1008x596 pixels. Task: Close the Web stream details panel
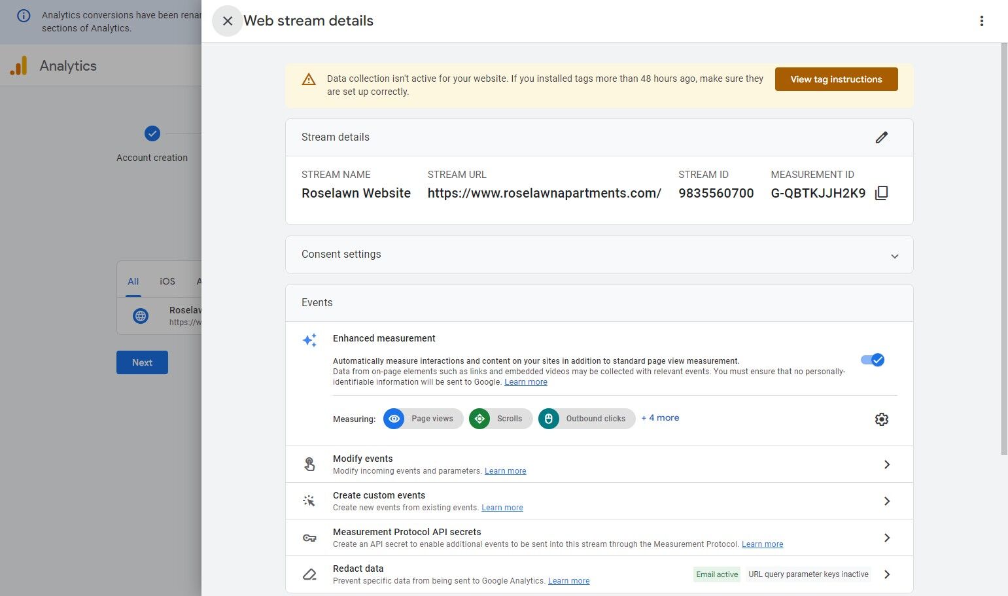tap(227, 21)
